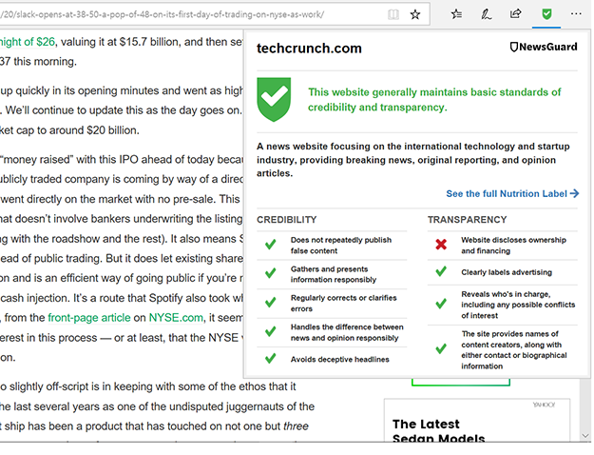This screenshot has width=594, height=455.
Task: Click 'Gathers and presents information responsibly' text
Action: click(x=334, y=274)
